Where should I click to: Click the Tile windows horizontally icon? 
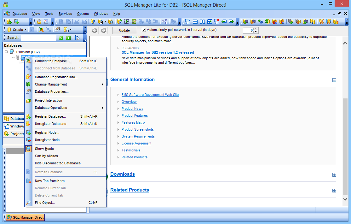coord(195,21)
